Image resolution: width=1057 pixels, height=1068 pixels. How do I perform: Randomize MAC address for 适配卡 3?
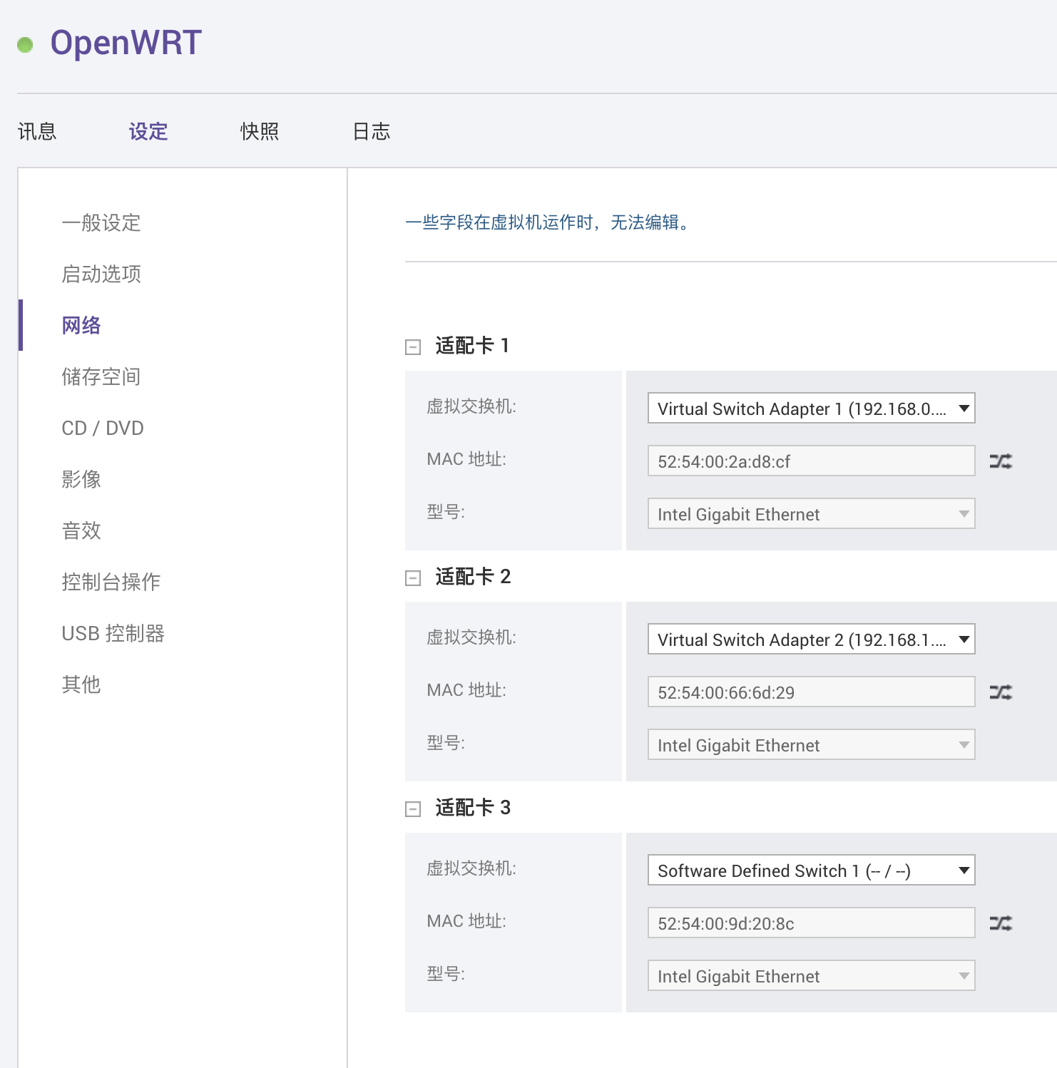(x=1001, y=922)
